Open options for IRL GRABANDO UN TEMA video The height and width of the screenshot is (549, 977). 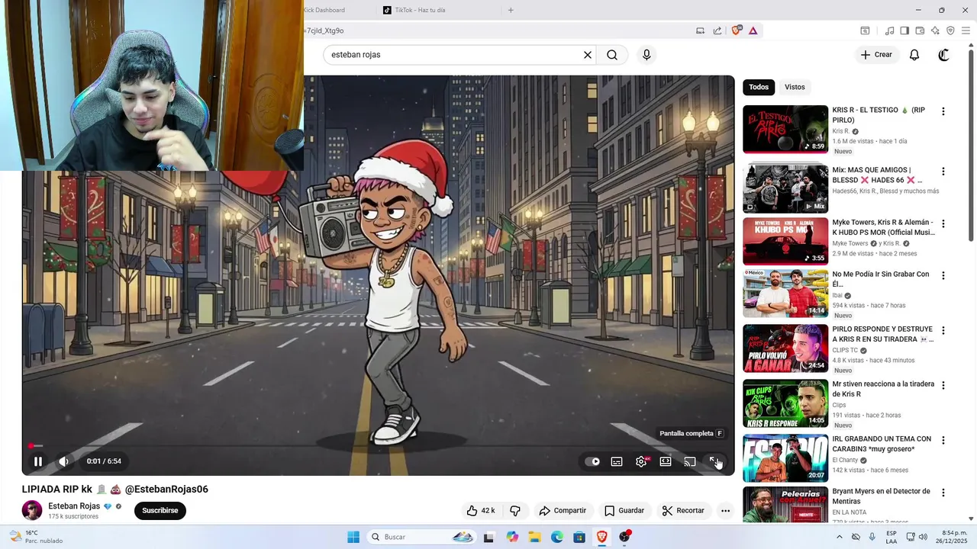943,441
